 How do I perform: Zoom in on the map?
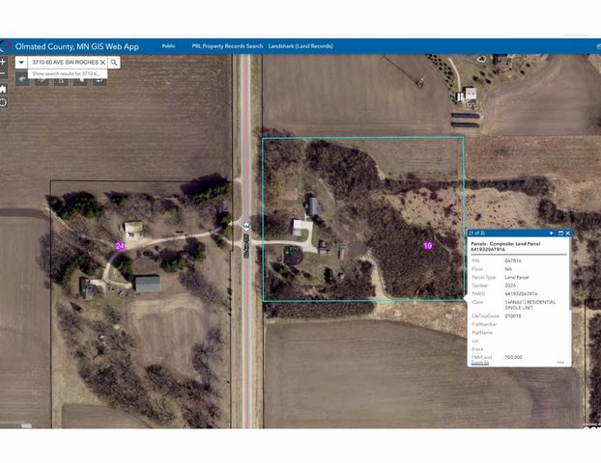tap(4, 62)
